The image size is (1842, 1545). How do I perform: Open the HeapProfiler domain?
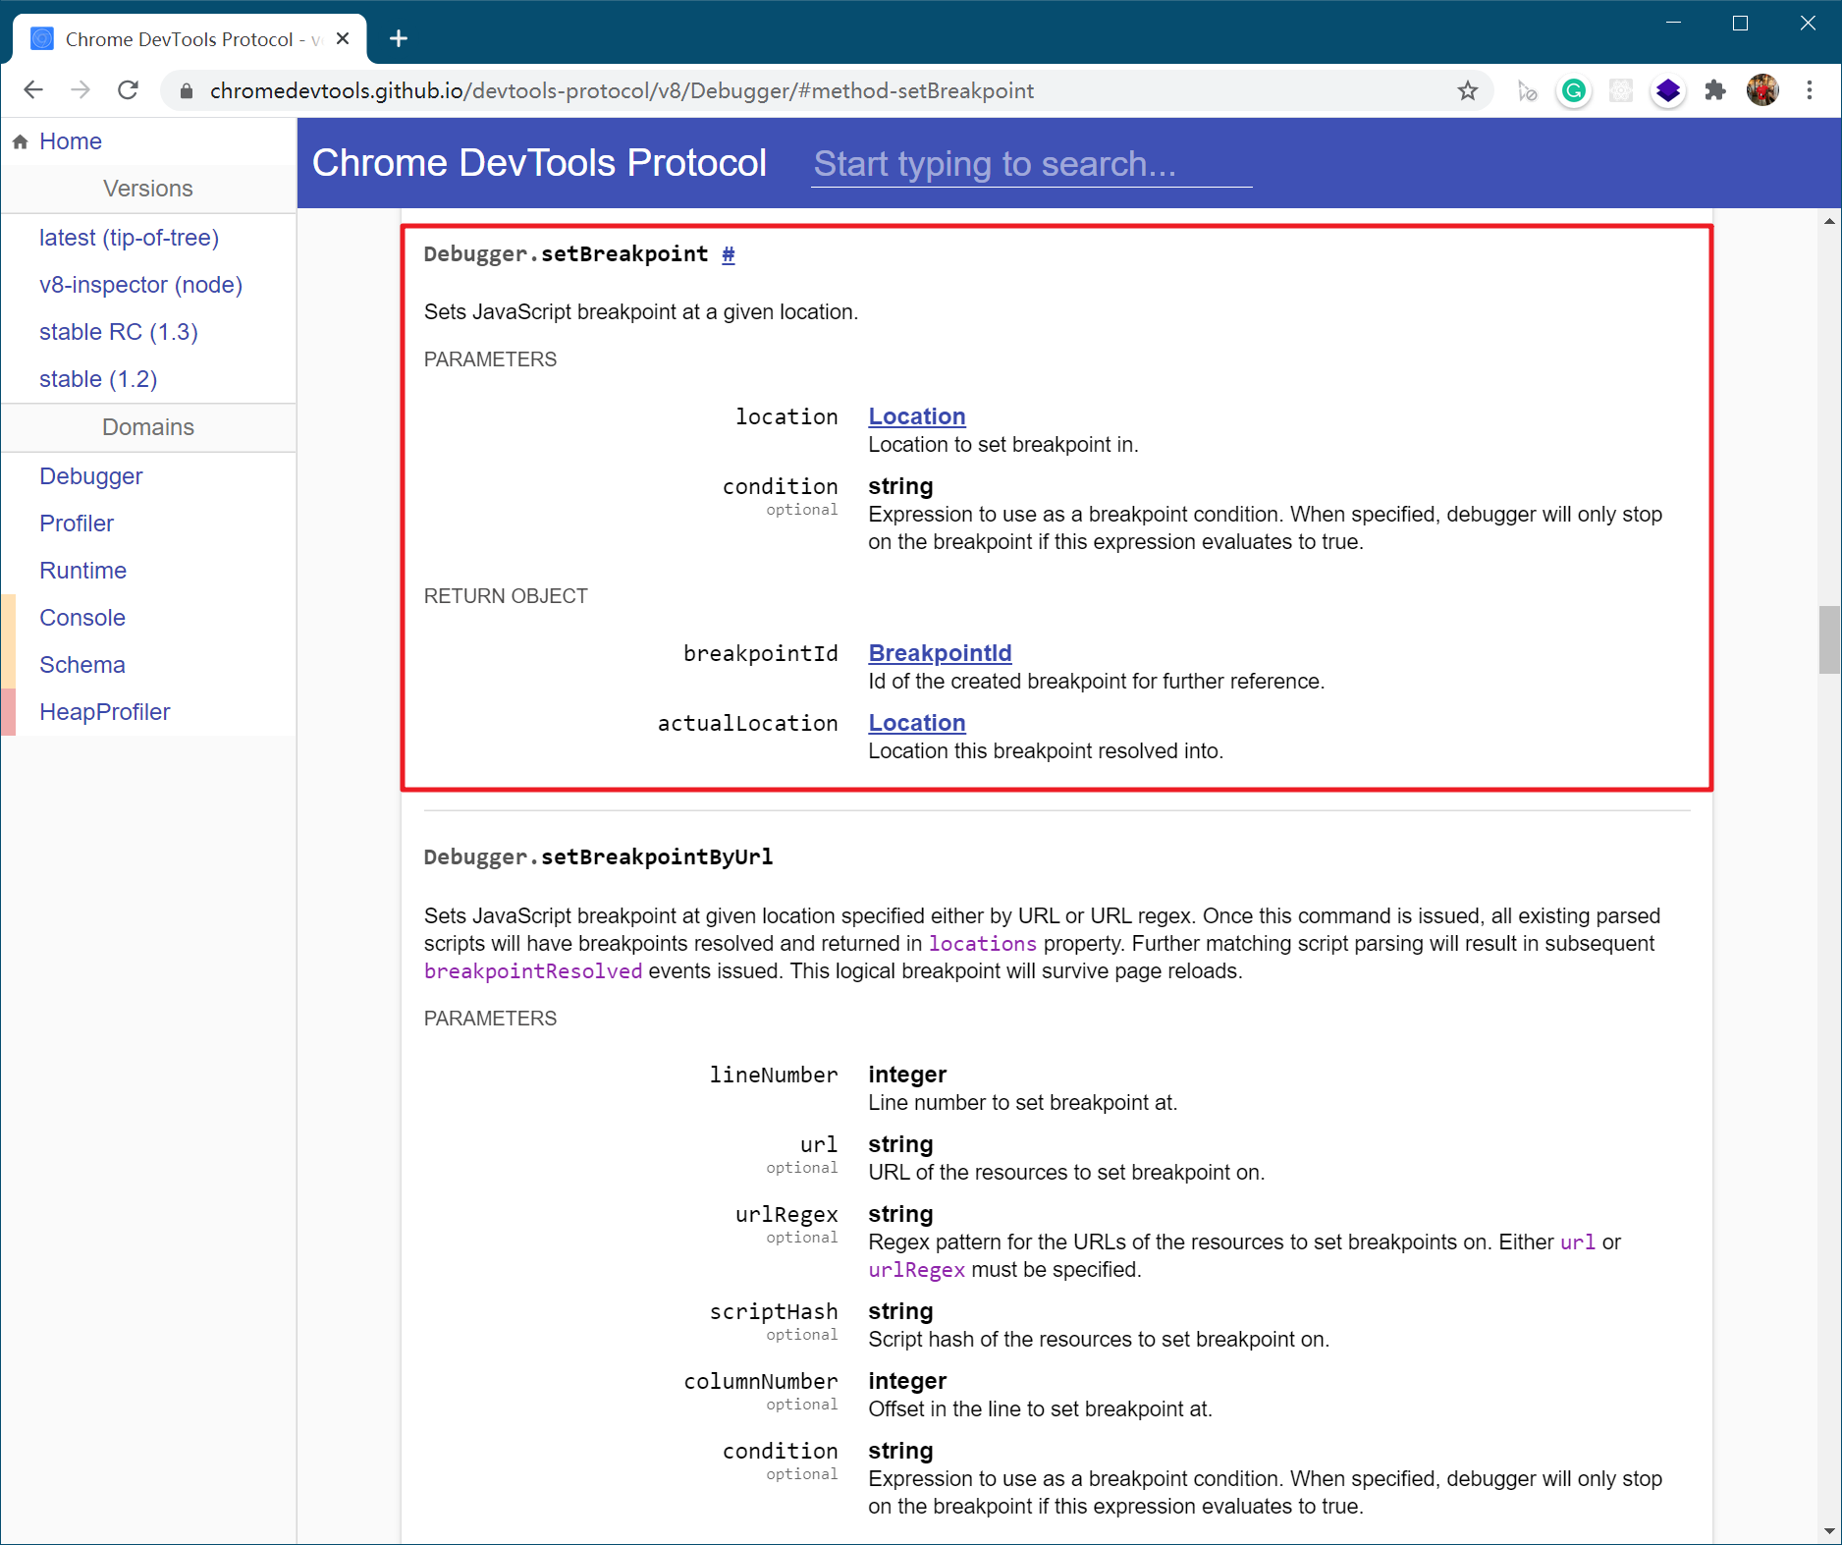coord(105,712)
